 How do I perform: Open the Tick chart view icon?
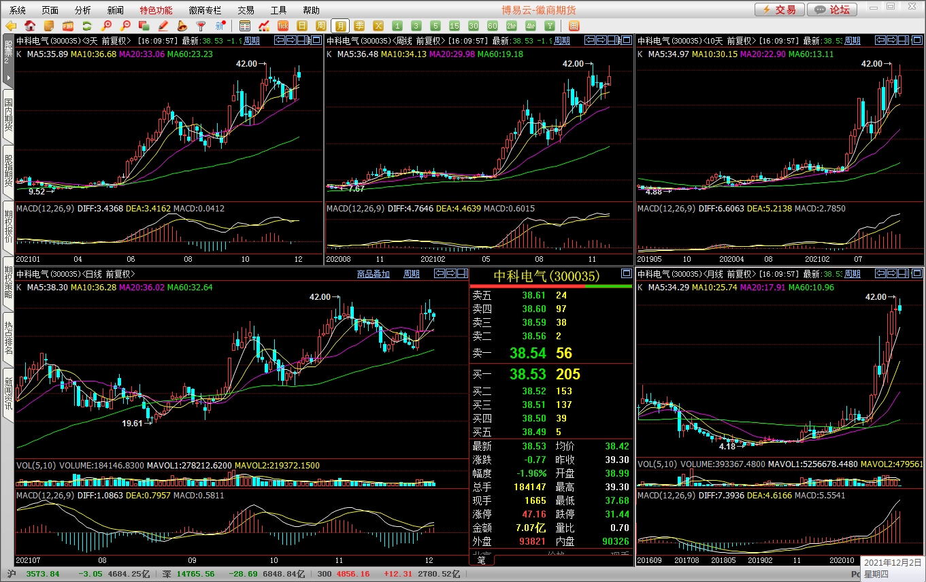tap(282, 26)
